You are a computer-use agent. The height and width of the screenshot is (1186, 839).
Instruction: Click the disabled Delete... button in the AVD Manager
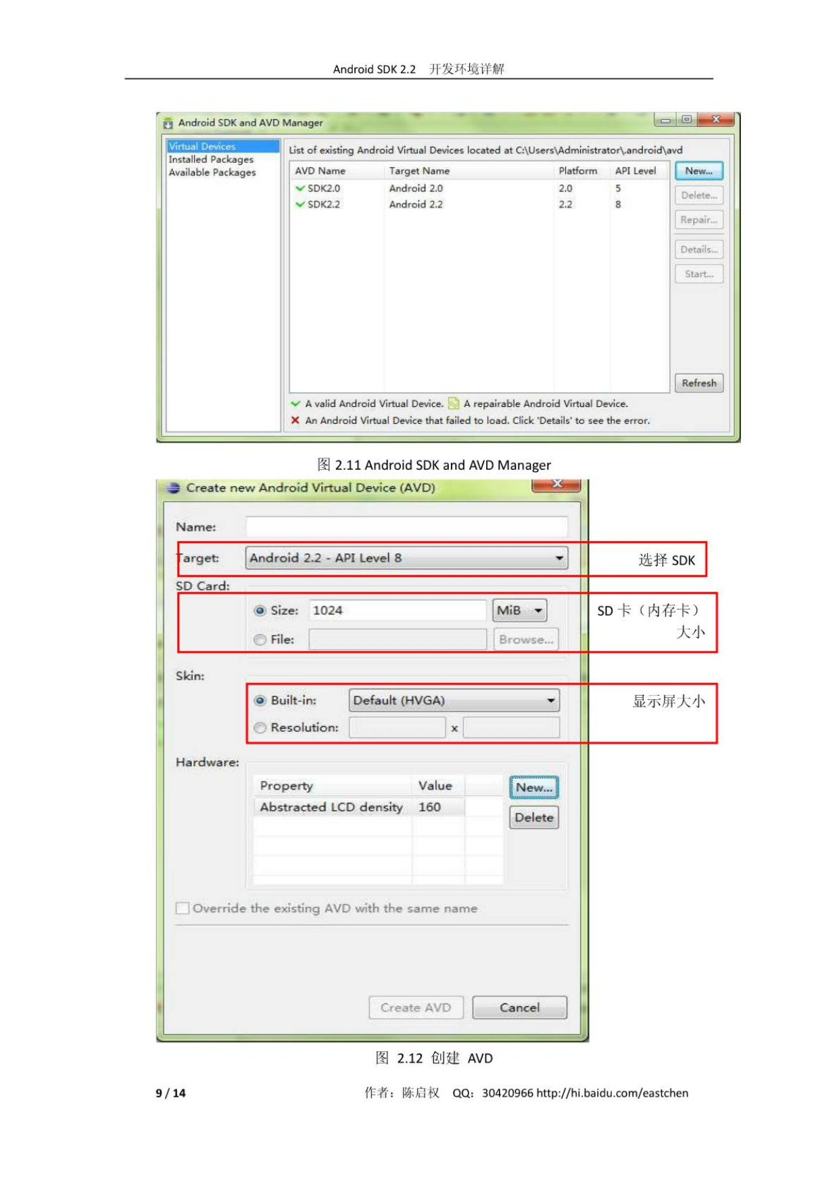coord(698,195)
